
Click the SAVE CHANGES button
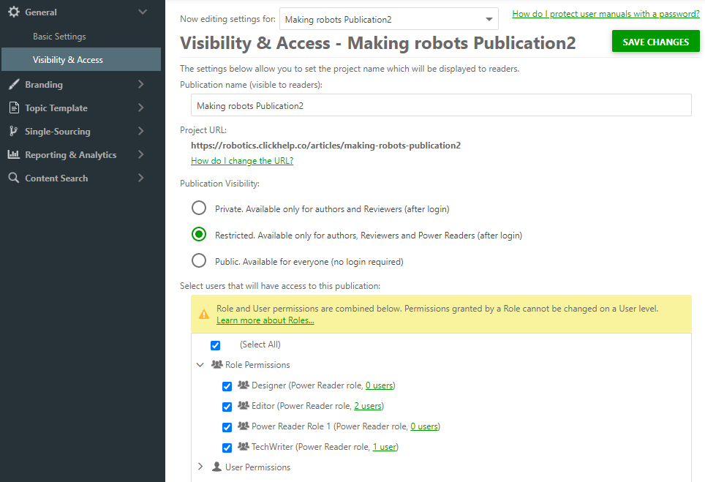(x=655, y=42)
